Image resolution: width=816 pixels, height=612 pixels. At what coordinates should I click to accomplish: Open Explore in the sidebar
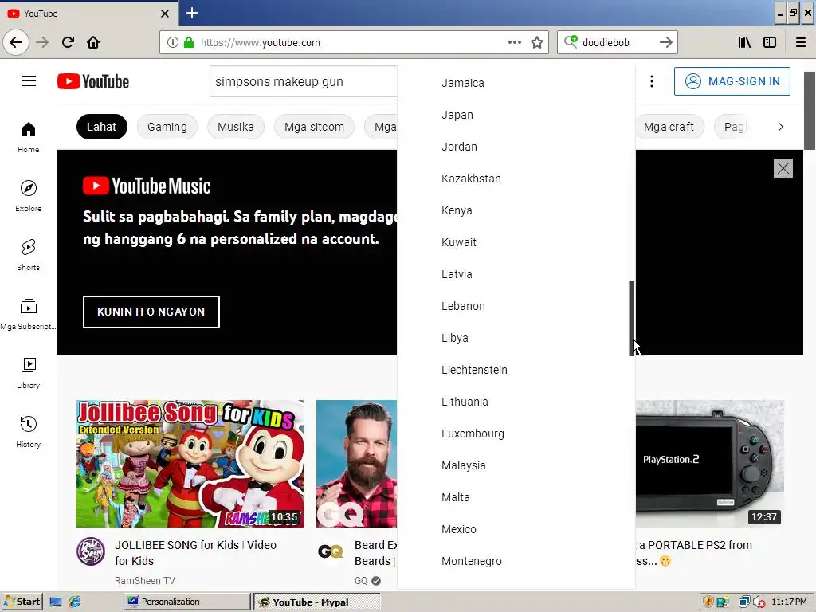click(x=28, y=196)
